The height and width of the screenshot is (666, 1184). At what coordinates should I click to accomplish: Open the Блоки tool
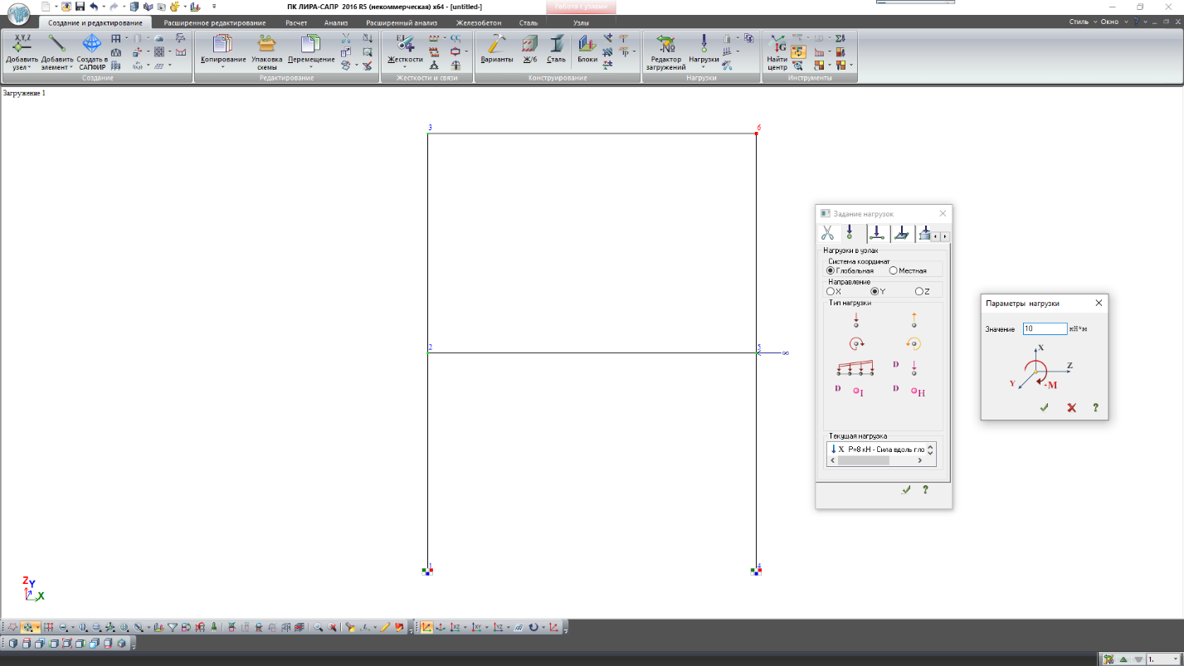point(587,49)
